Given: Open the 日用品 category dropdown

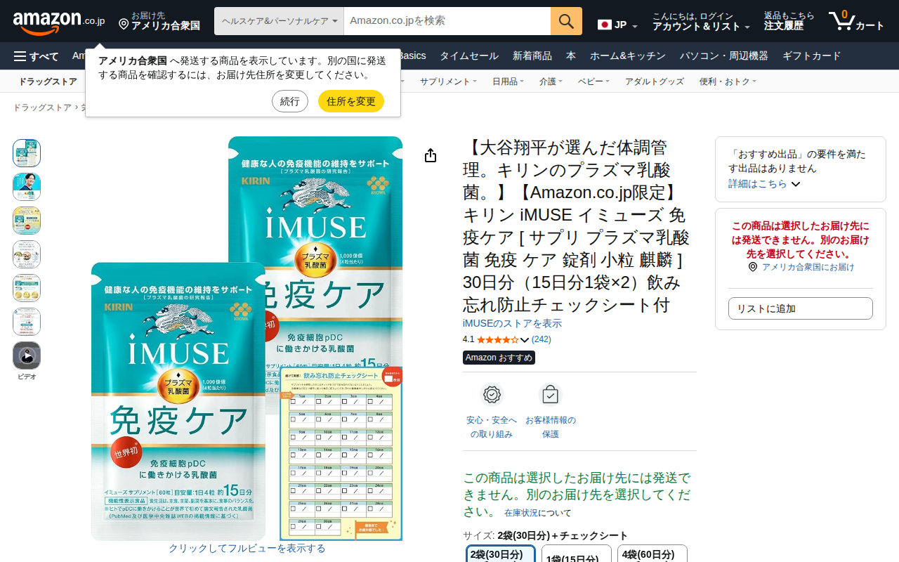Looking at the screenshot, I should [x=508, y=81].
